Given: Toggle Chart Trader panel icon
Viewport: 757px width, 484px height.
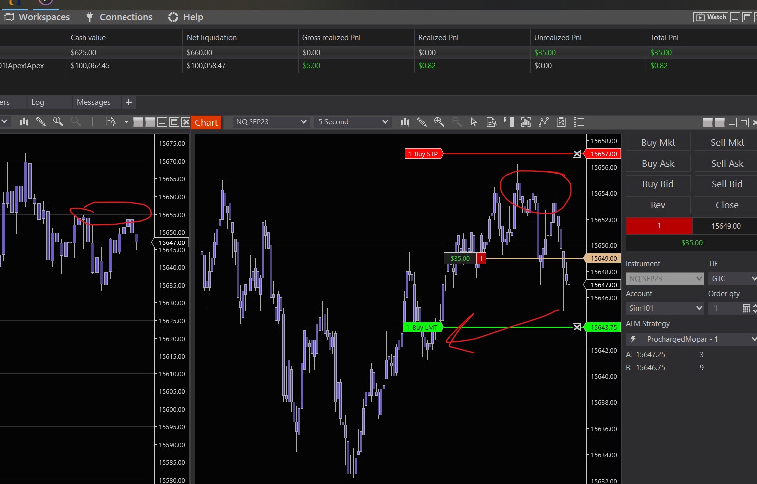Looking at the screenshot, I should click(508, 122).
